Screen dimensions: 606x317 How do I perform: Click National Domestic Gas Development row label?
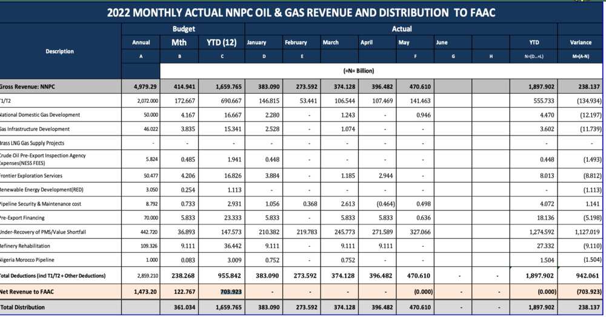[x=40, y=115]
